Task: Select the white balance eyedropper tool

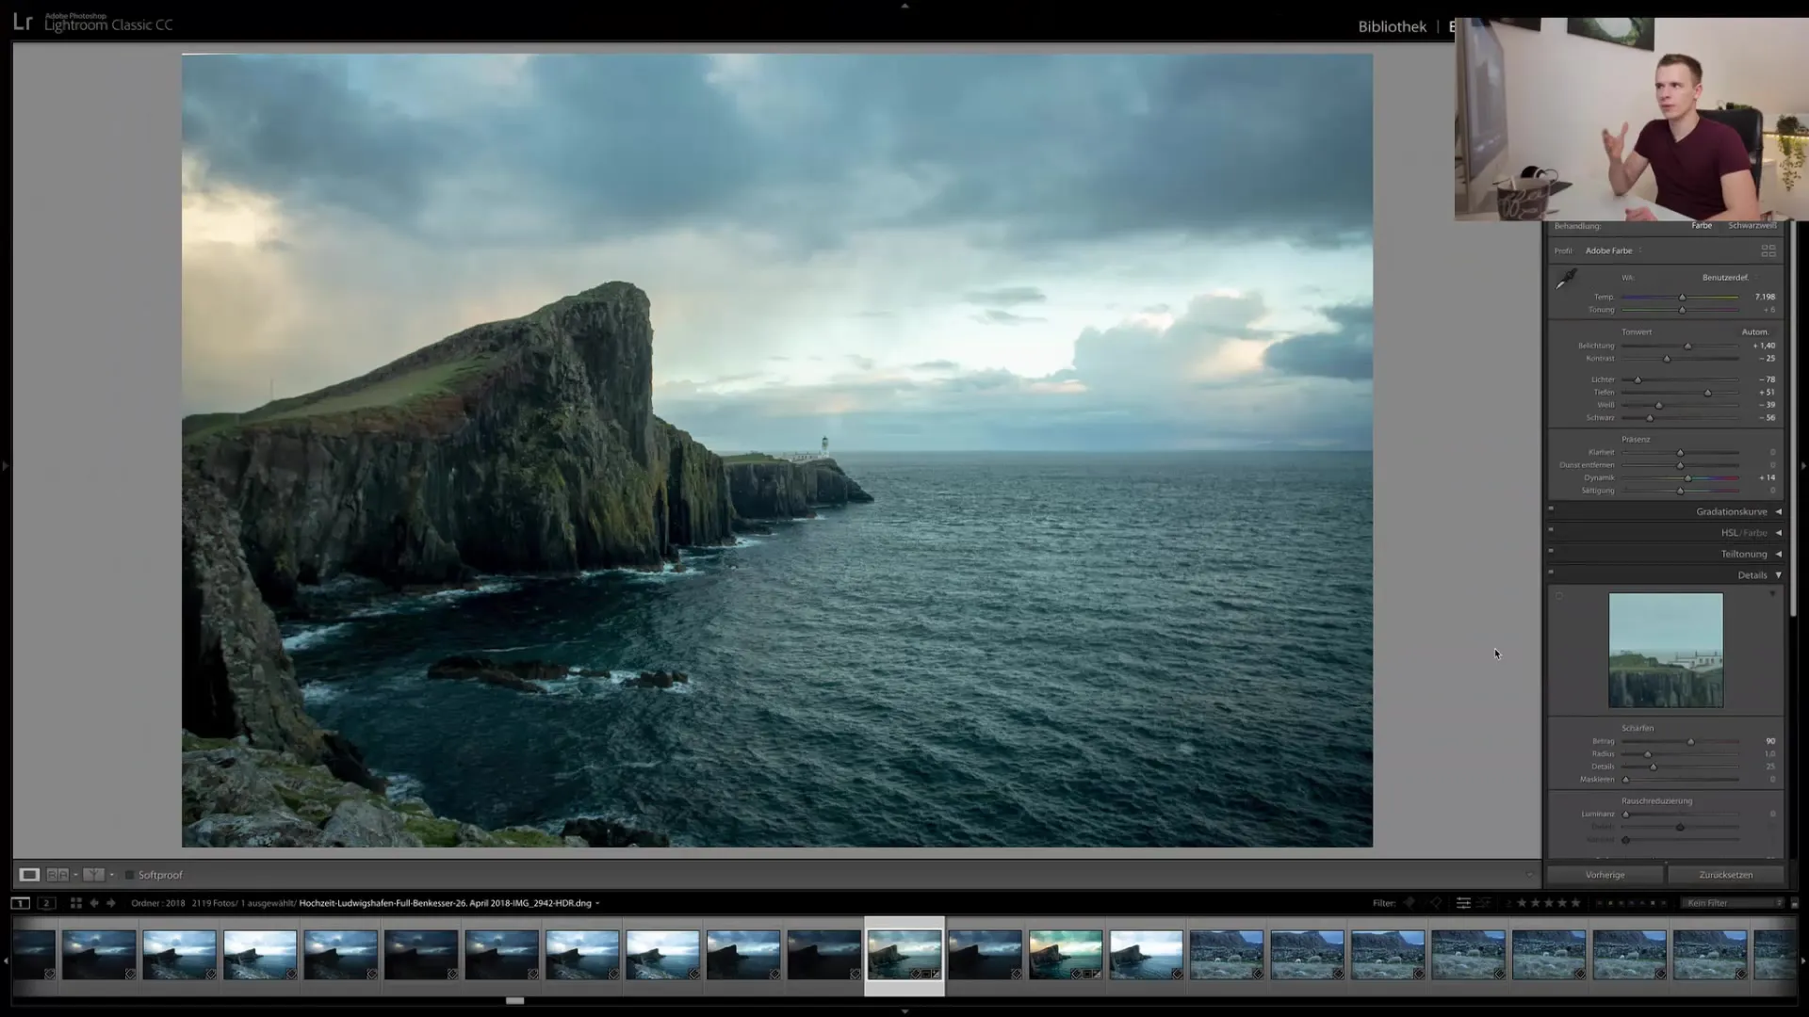Action: pos(1566,280)
